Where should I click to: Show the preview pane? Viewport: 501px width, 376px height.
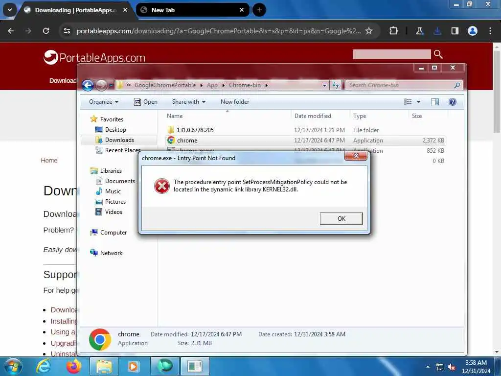click(x=435, y=102)
